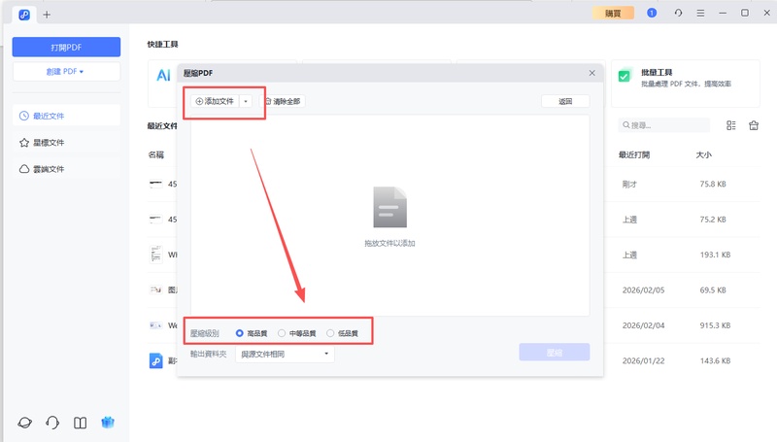Screen dimensions: 777x442
Task: Select the 高品質 radio button
Action: pyautogui.click(x=239, y=333)
